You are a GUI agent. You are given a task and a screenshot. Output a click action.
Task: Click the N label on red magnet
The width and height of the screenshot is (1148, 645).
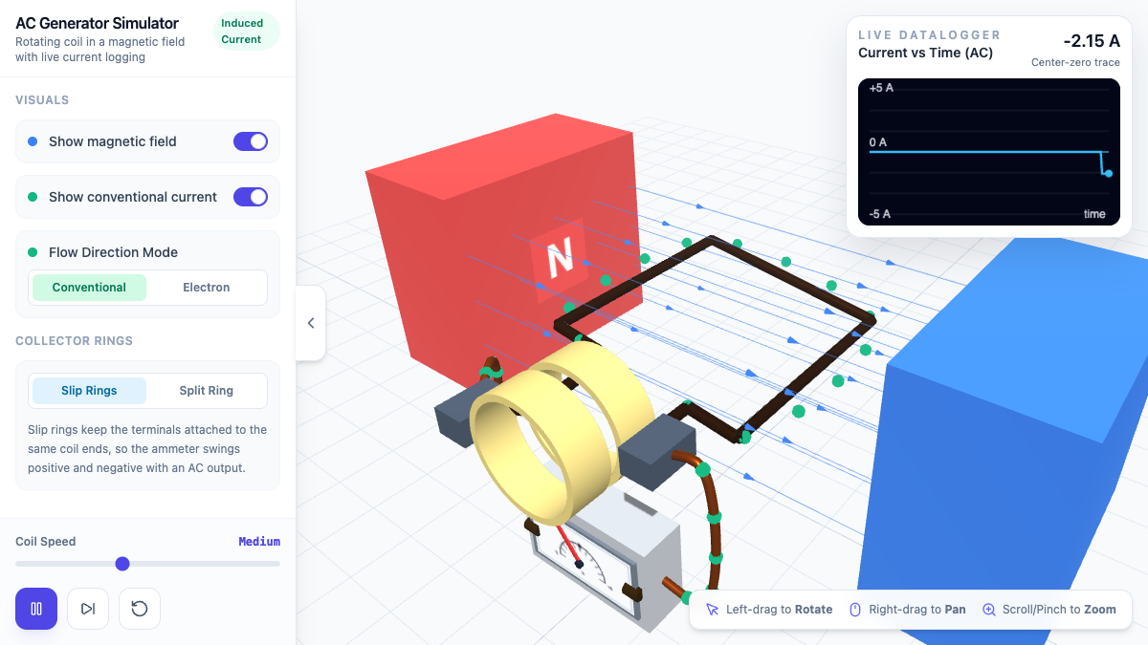(560, 256)
